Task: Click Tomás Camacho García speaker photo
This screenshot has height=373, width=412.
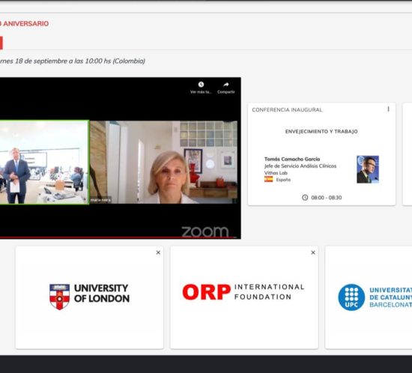Action: pos(368,169)
